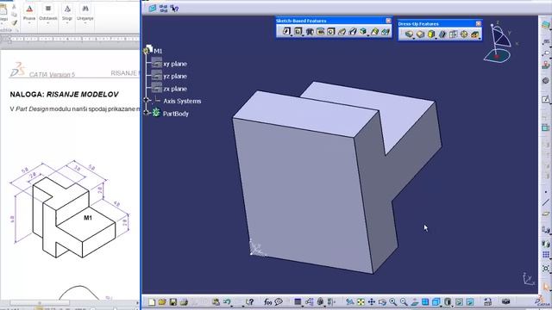Select the Thread/Tap tool in Dress-Up Features
This screenshot has height=310, width=552.
[464, 34]
